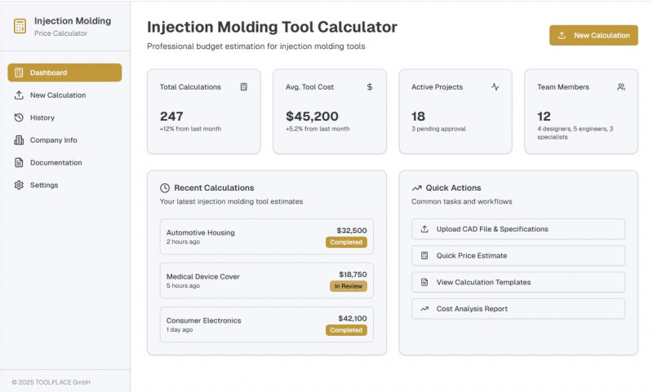
Task: Start a Quick Price Estimate
Action: pyautogui.click(x=518, y=256)
